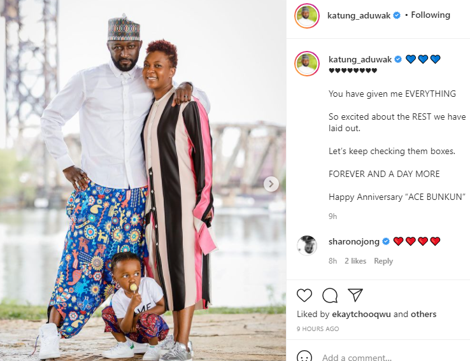Open the comment speech bubble icon
The width and height of the screenshot is (470, 361).
click(330, 295)
